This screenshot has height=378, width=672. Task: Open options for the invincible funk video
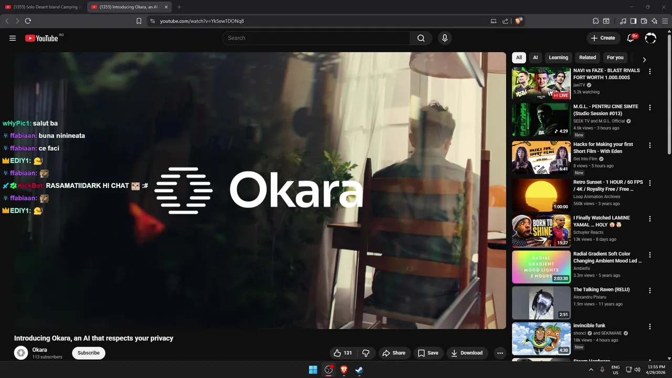click(650, 327)
